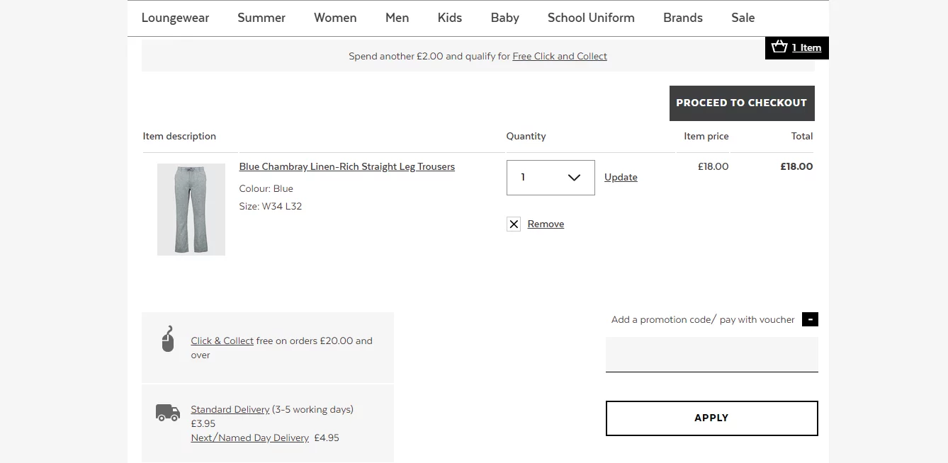
Task: Click the trousers product thumbnail
Action: click(x=191, y=210)
